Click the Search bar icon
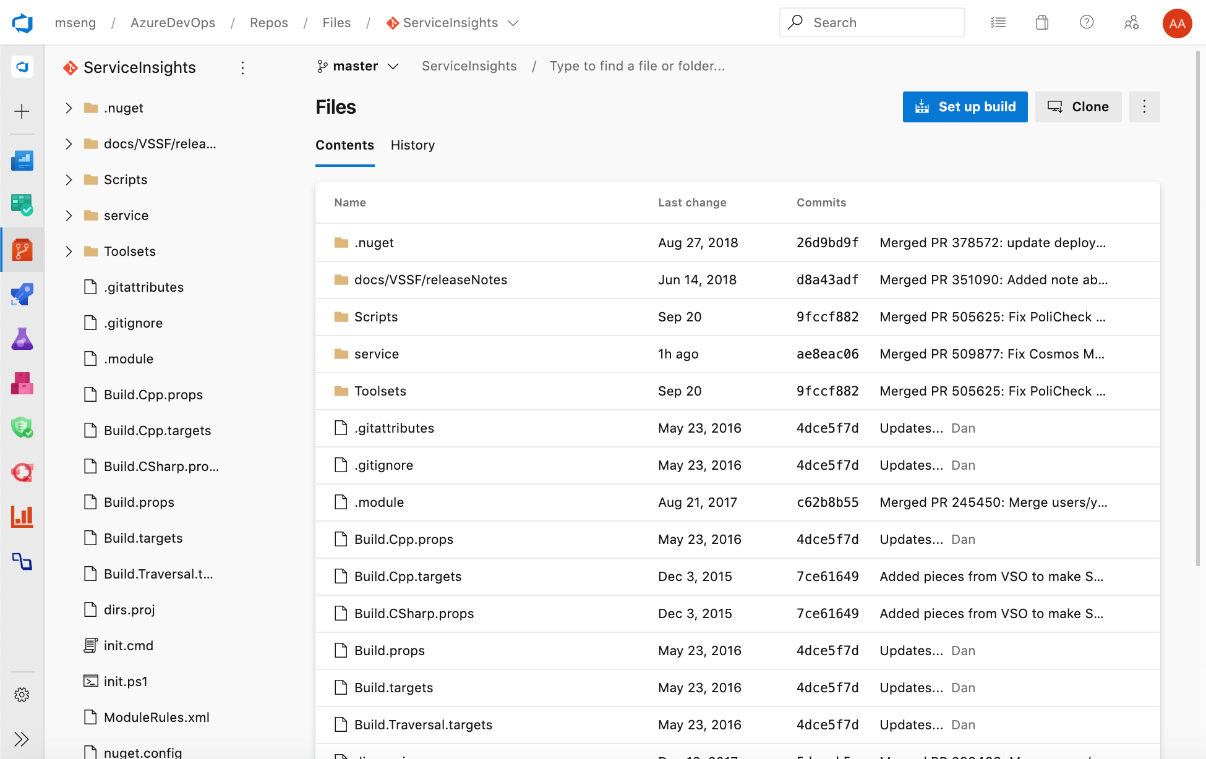The width and height of the screenshot is (1206, 759). pyautogui.click(x=796, y=22)
